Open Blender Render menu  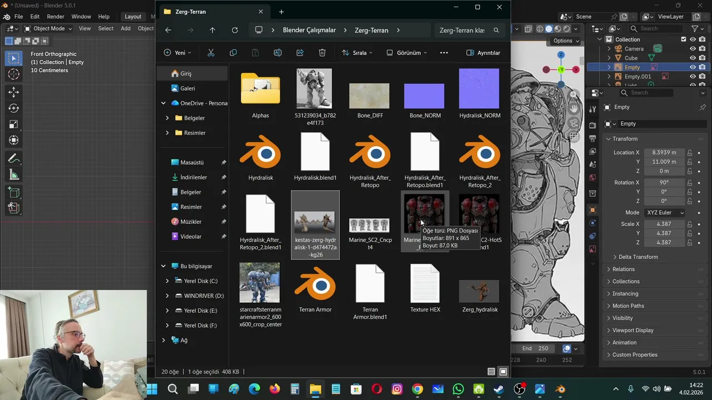pos(55,17)
